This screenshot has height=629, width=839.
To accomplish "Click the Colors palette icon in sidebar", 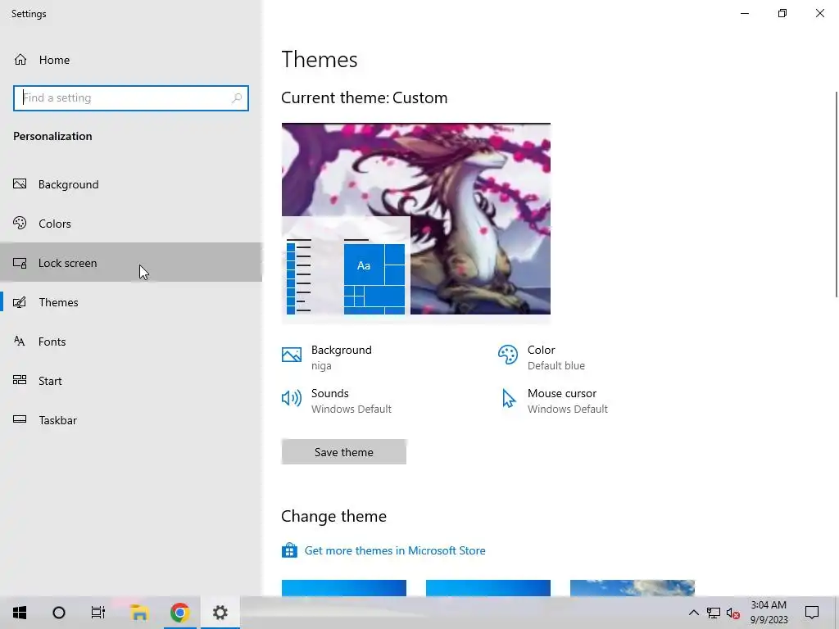I will (x=20, y=223).
